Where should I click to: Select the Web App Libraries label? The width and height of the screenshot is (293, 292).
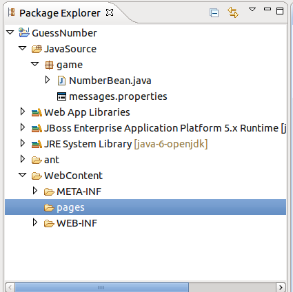pyautogui.click(x=87, y=112)
